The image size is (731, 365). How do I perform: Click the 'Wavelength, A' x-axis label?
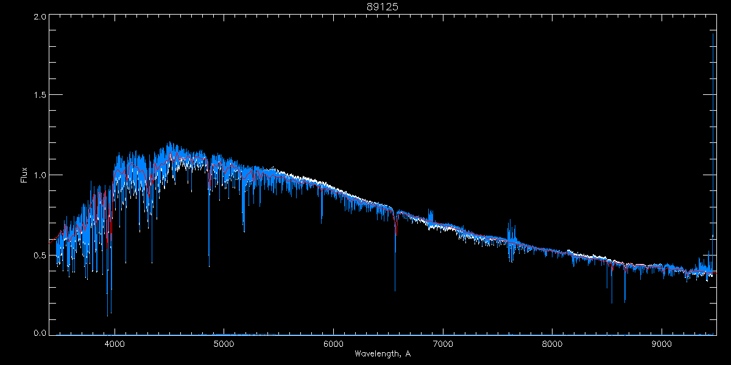point(383,354)
